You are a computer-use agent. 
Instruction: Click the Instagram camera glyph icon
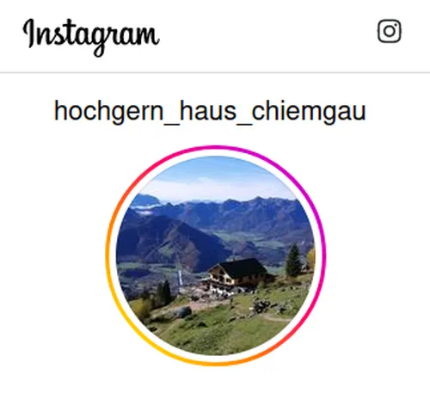pos(390,31)
